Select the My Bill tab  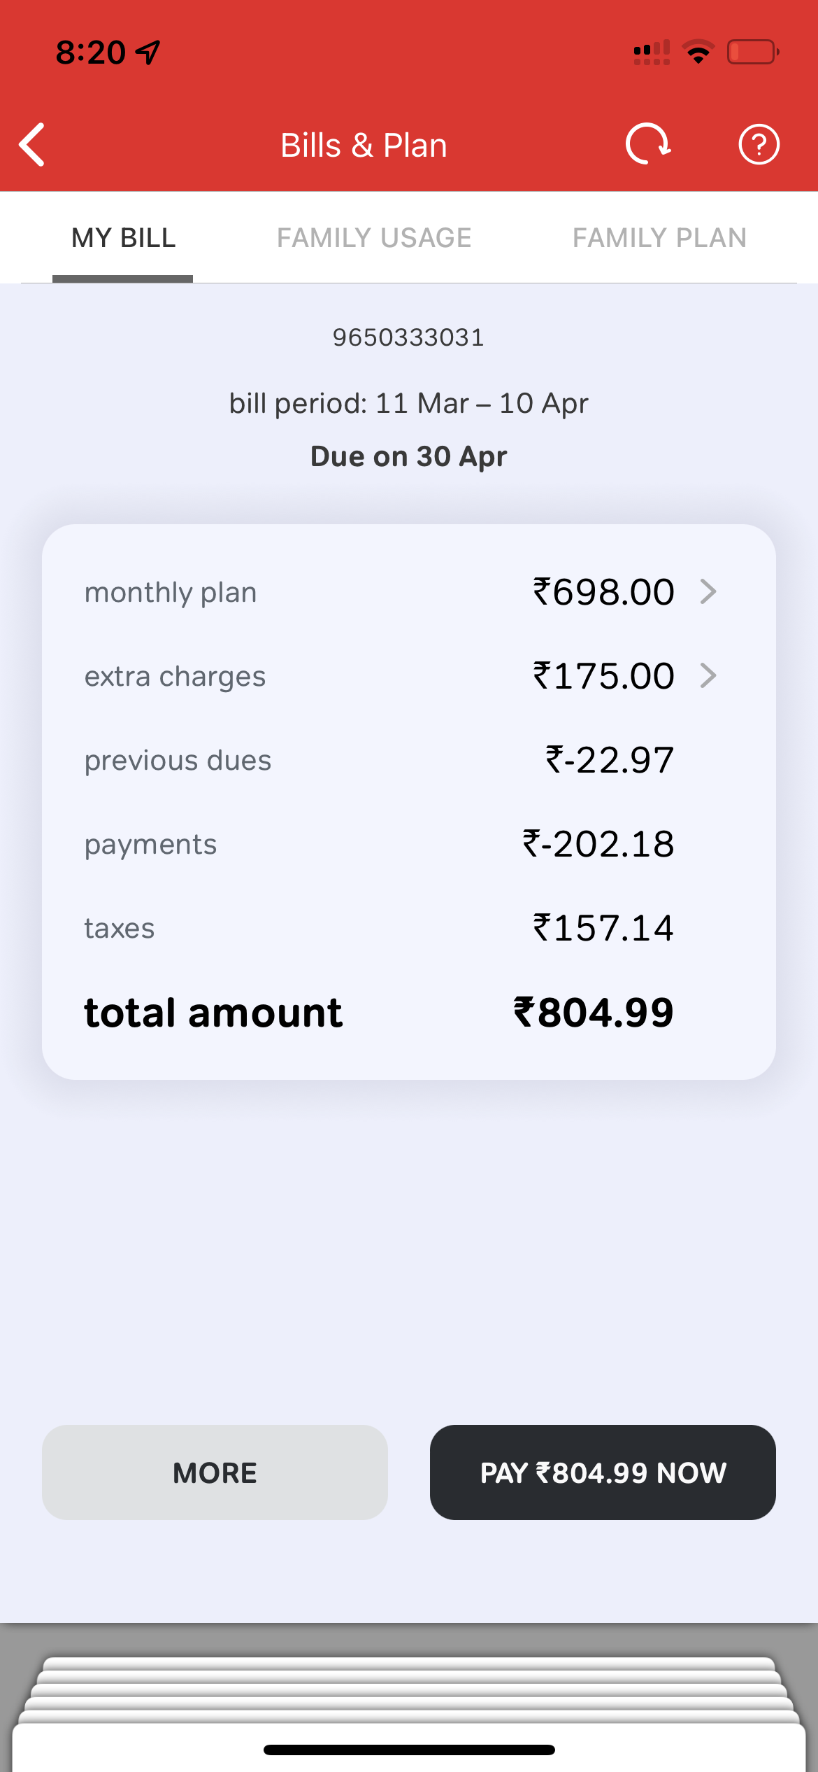[123, 238]
